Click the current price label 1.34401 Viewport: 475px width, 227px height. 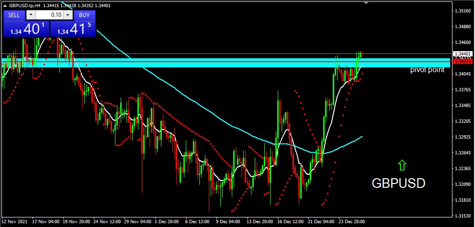(462, 54)
